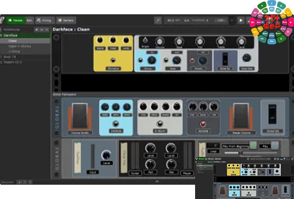Start playback with the top toolbar play button
This screenshot has height=199, width=294.
click(x=241, y=20)
